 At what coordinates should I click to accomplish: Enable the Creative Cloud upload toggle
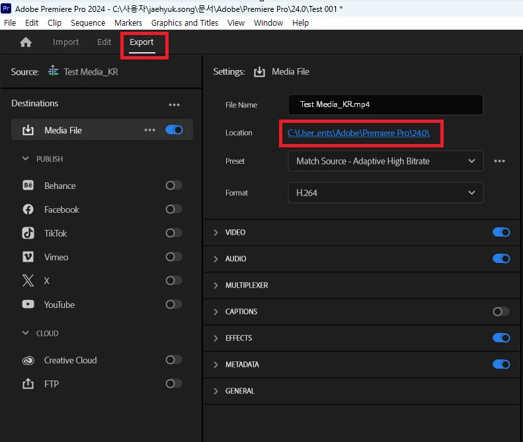[x=174, y=359]
